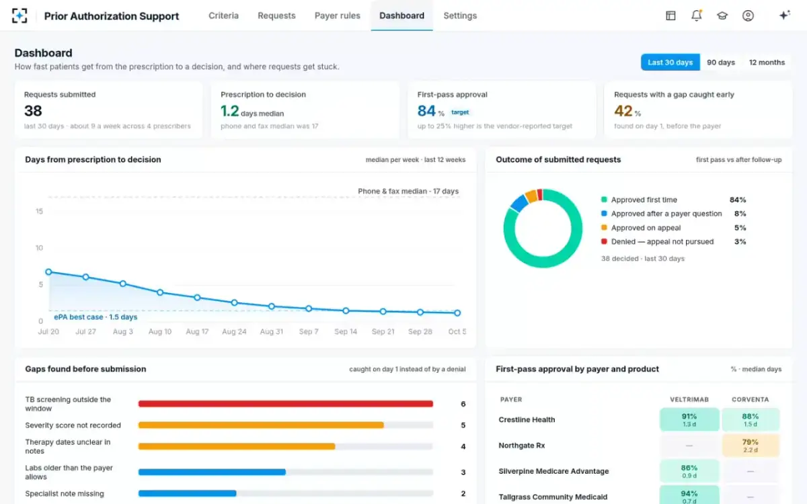
Task: Click the CORVENTA column header
Action: tap(750, 399)
